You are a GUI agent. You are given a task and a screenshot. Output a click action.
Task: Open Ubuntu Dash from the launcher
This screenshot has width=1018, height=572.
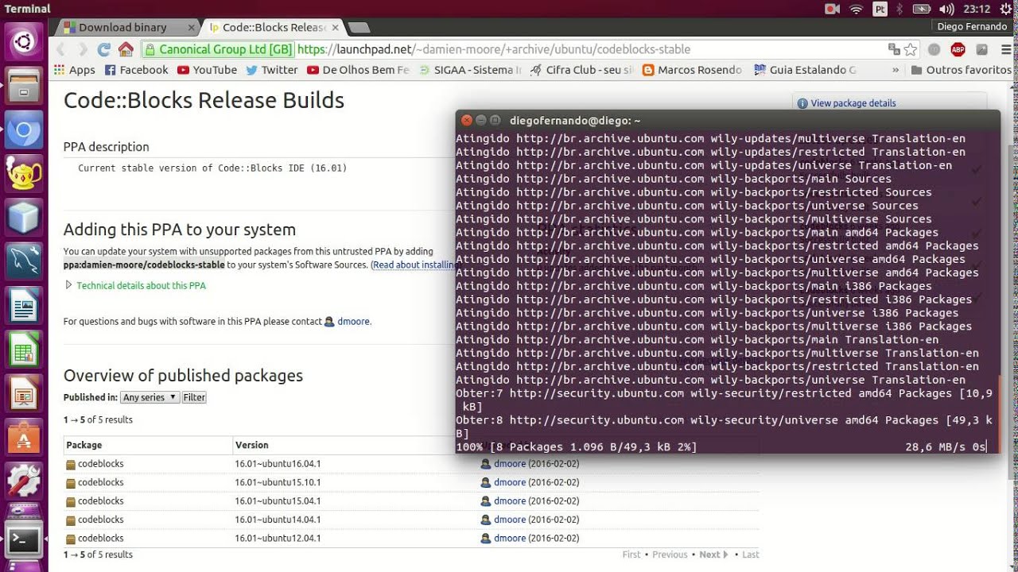pos(24,41)
